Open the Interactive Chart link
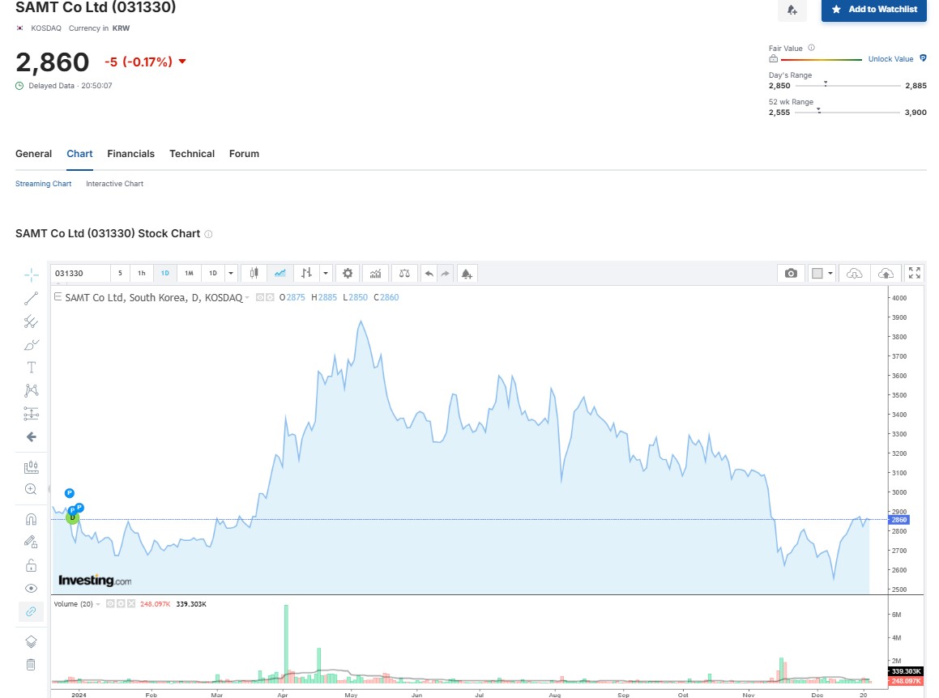Image resolution: width=939 pixels, height=698 pixels. pos(114,184)
